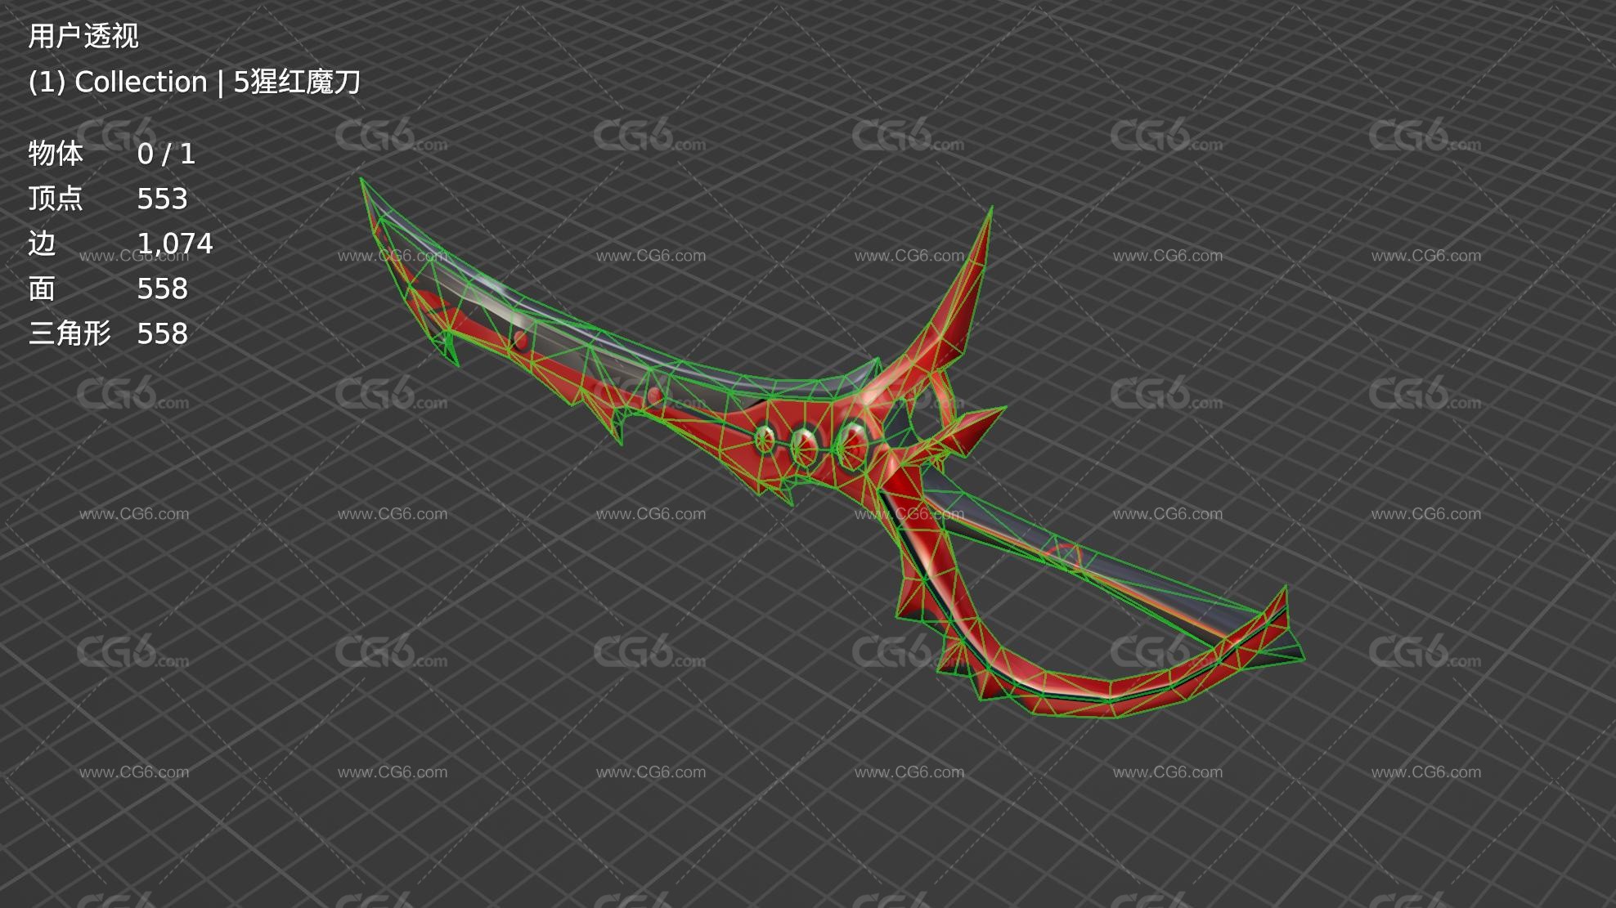Click the '面' statistics label

coord(42,289)
